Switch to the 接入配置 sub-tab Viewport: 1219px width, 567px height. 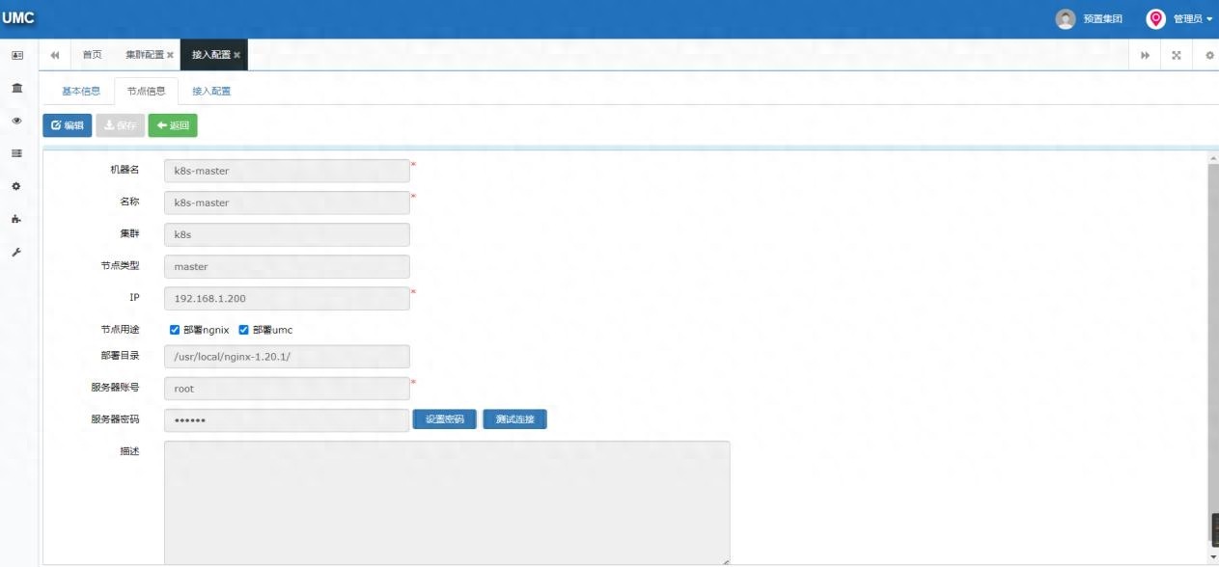(211, 91)
